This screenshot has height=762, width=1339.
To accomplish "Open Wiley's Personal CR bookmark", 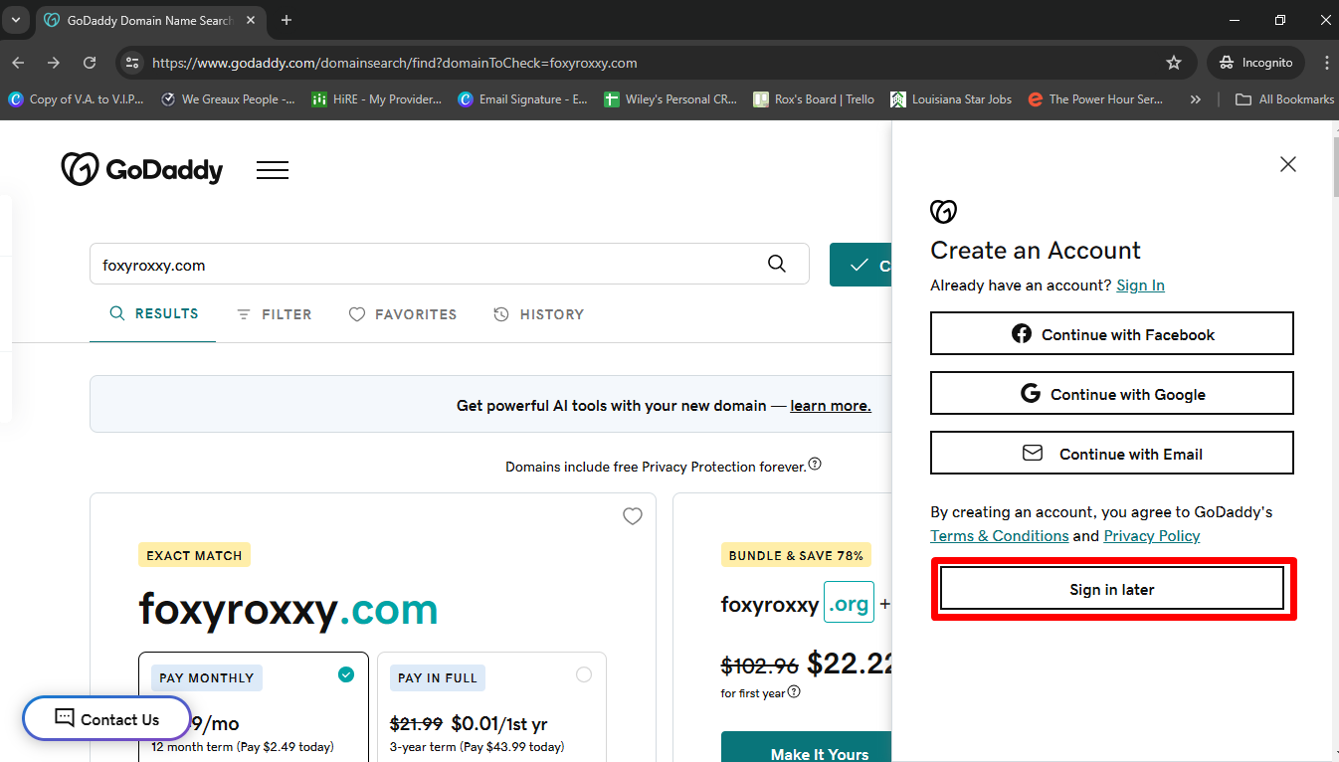I will (671, 99).
